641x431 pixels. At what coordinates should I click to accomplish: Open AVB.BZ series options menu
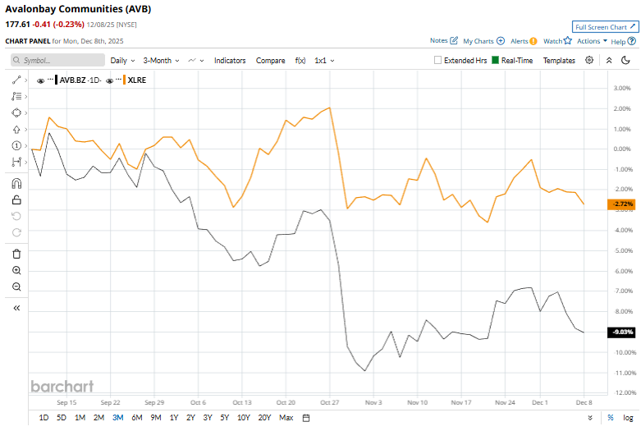[50, 79]
